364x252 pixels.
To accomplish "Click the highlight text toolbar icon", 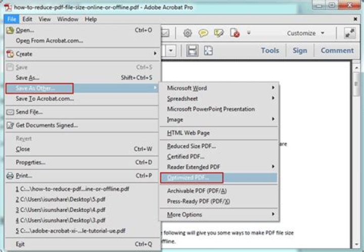I will [x=219, y=33].
